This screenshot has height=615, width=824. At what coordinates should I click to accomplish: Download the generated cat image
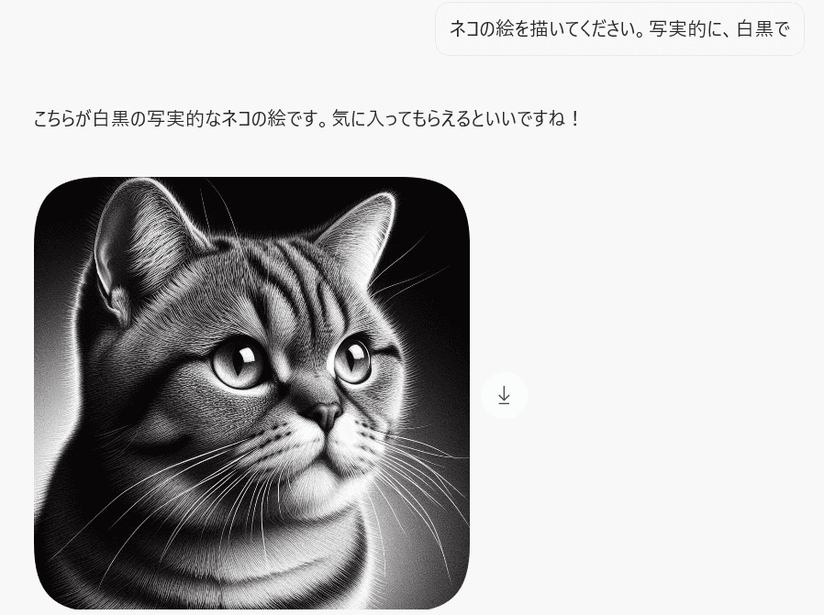504,395
